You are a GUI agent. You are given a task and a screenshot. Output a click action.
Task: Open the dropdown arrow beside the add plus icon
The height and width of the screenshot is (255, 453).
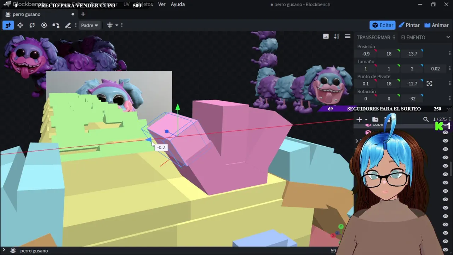pyautogui.click(x=366, y=119)
